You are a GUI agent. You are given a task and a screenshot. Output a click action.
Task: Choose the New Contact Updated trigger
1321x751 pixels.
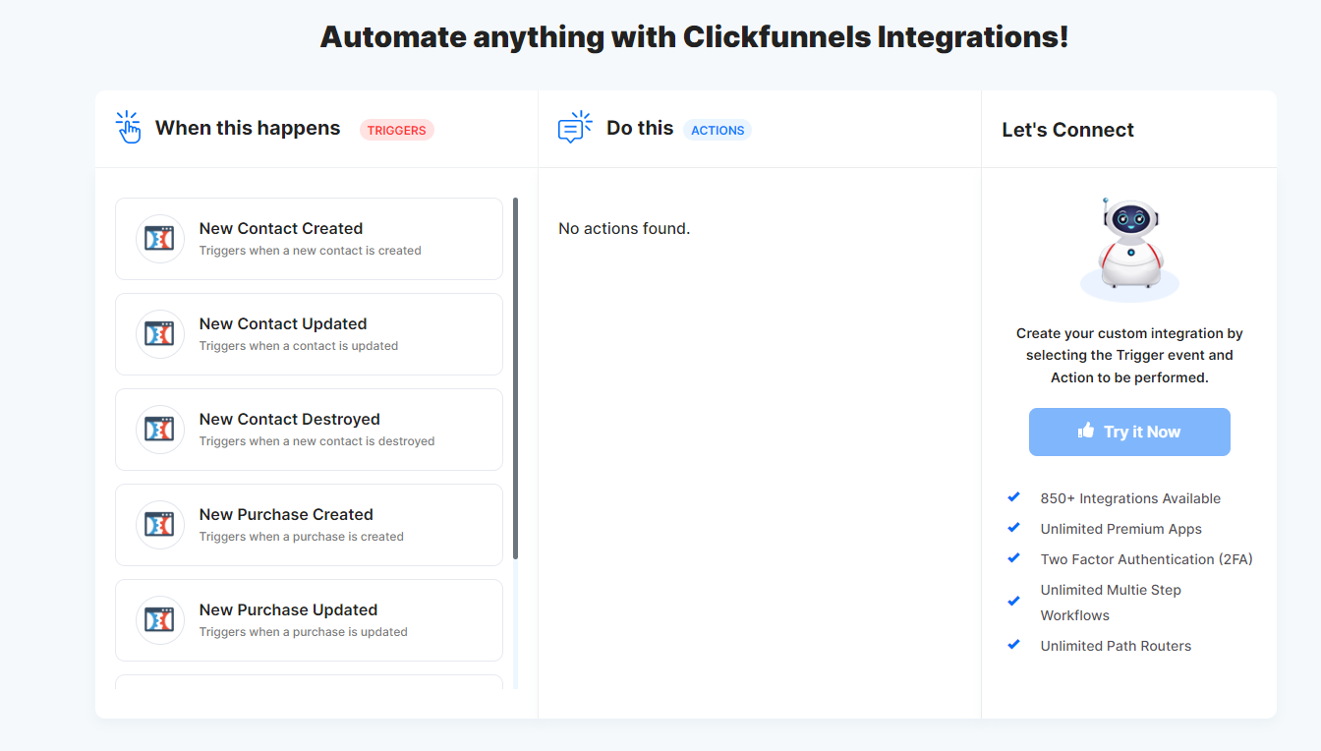click(309, 334)
